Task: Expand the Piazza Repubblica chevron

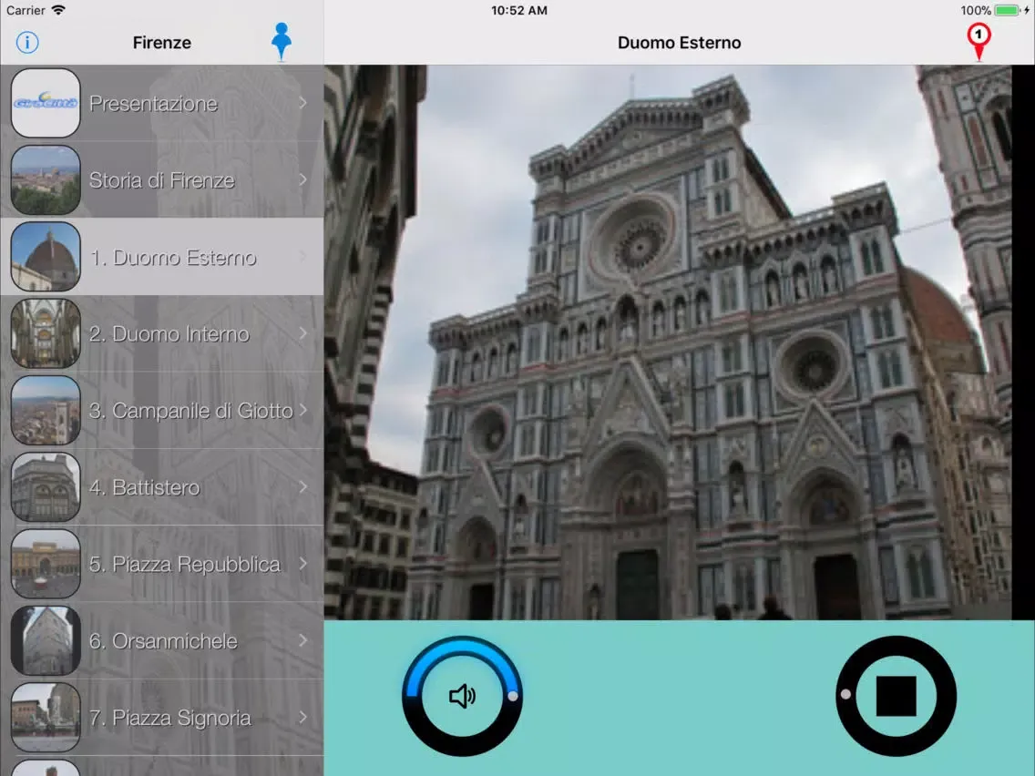Action: (x=302, y=564)
